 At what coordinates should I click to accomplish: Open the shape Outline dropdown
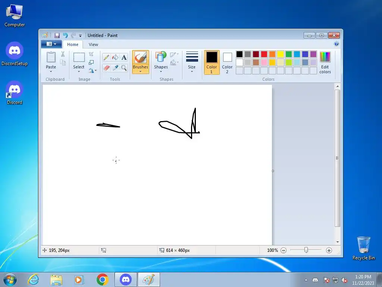(174, 55)
